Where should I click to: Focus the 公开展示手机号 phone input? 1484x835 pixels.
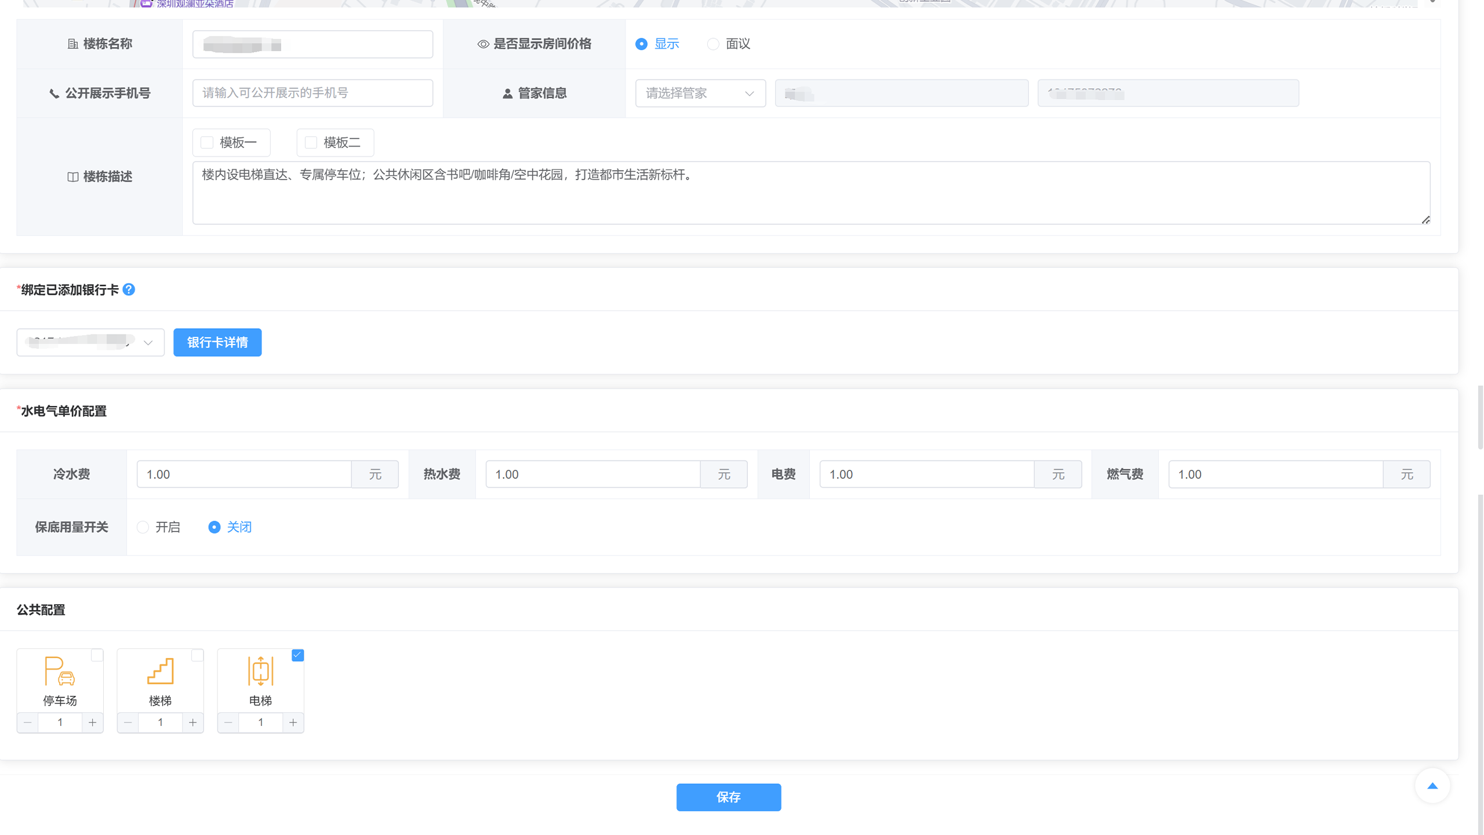pos(312,93)
